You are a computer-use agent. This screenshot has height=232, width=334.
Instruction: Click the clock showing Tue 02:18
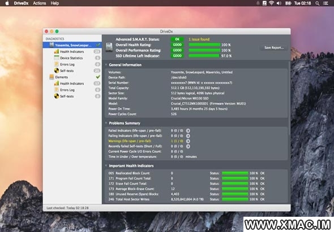click(302, 3)
